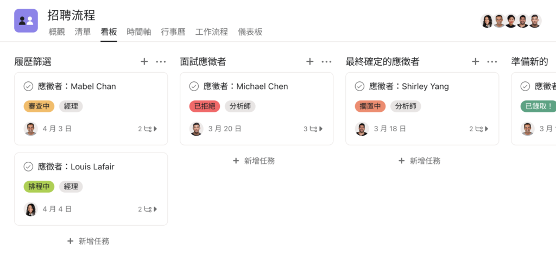Click the purple 招聘流程 project icon
Screen dimensions: 556x267
26,21
